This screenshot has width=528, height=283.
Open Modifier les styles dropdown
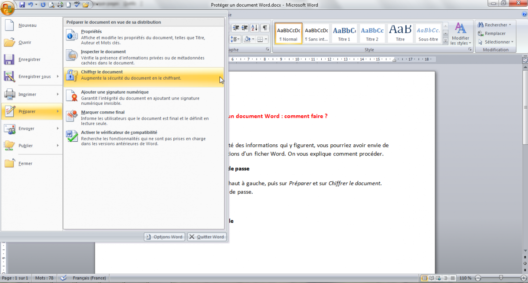click(x=460, y=34)
